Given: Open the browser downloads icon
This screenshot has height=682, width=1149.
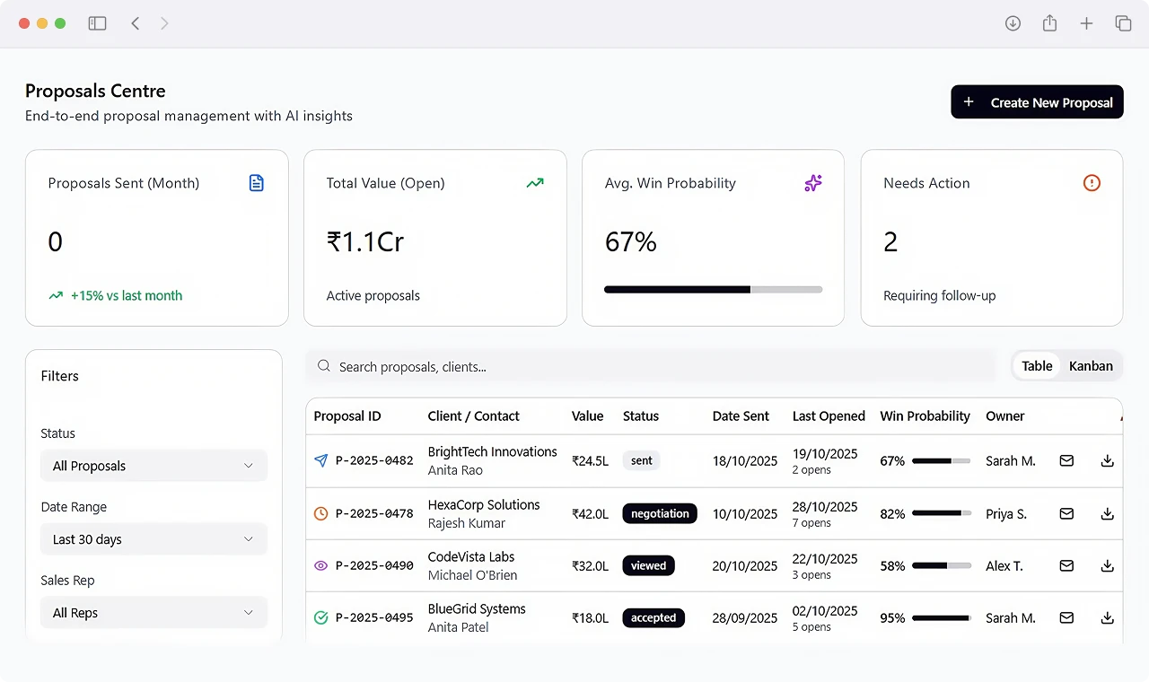Looking at the screenshot, I should [1013, 23].
